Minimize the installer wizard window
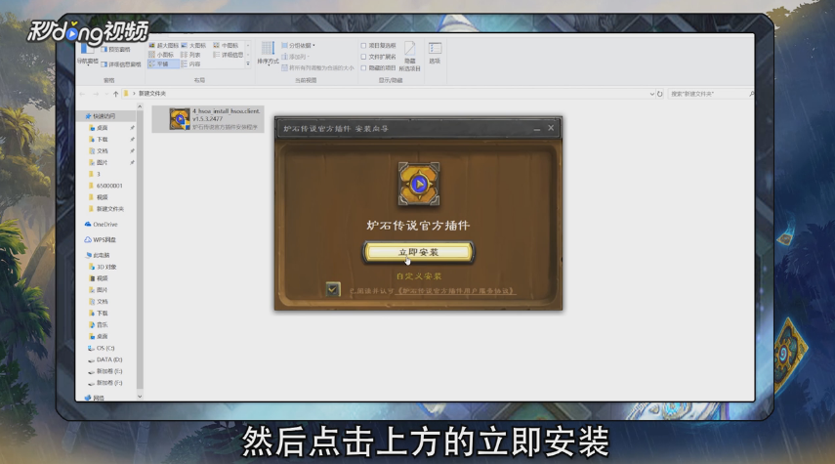Screen dimensions: 835x464 tap(537, 128)
